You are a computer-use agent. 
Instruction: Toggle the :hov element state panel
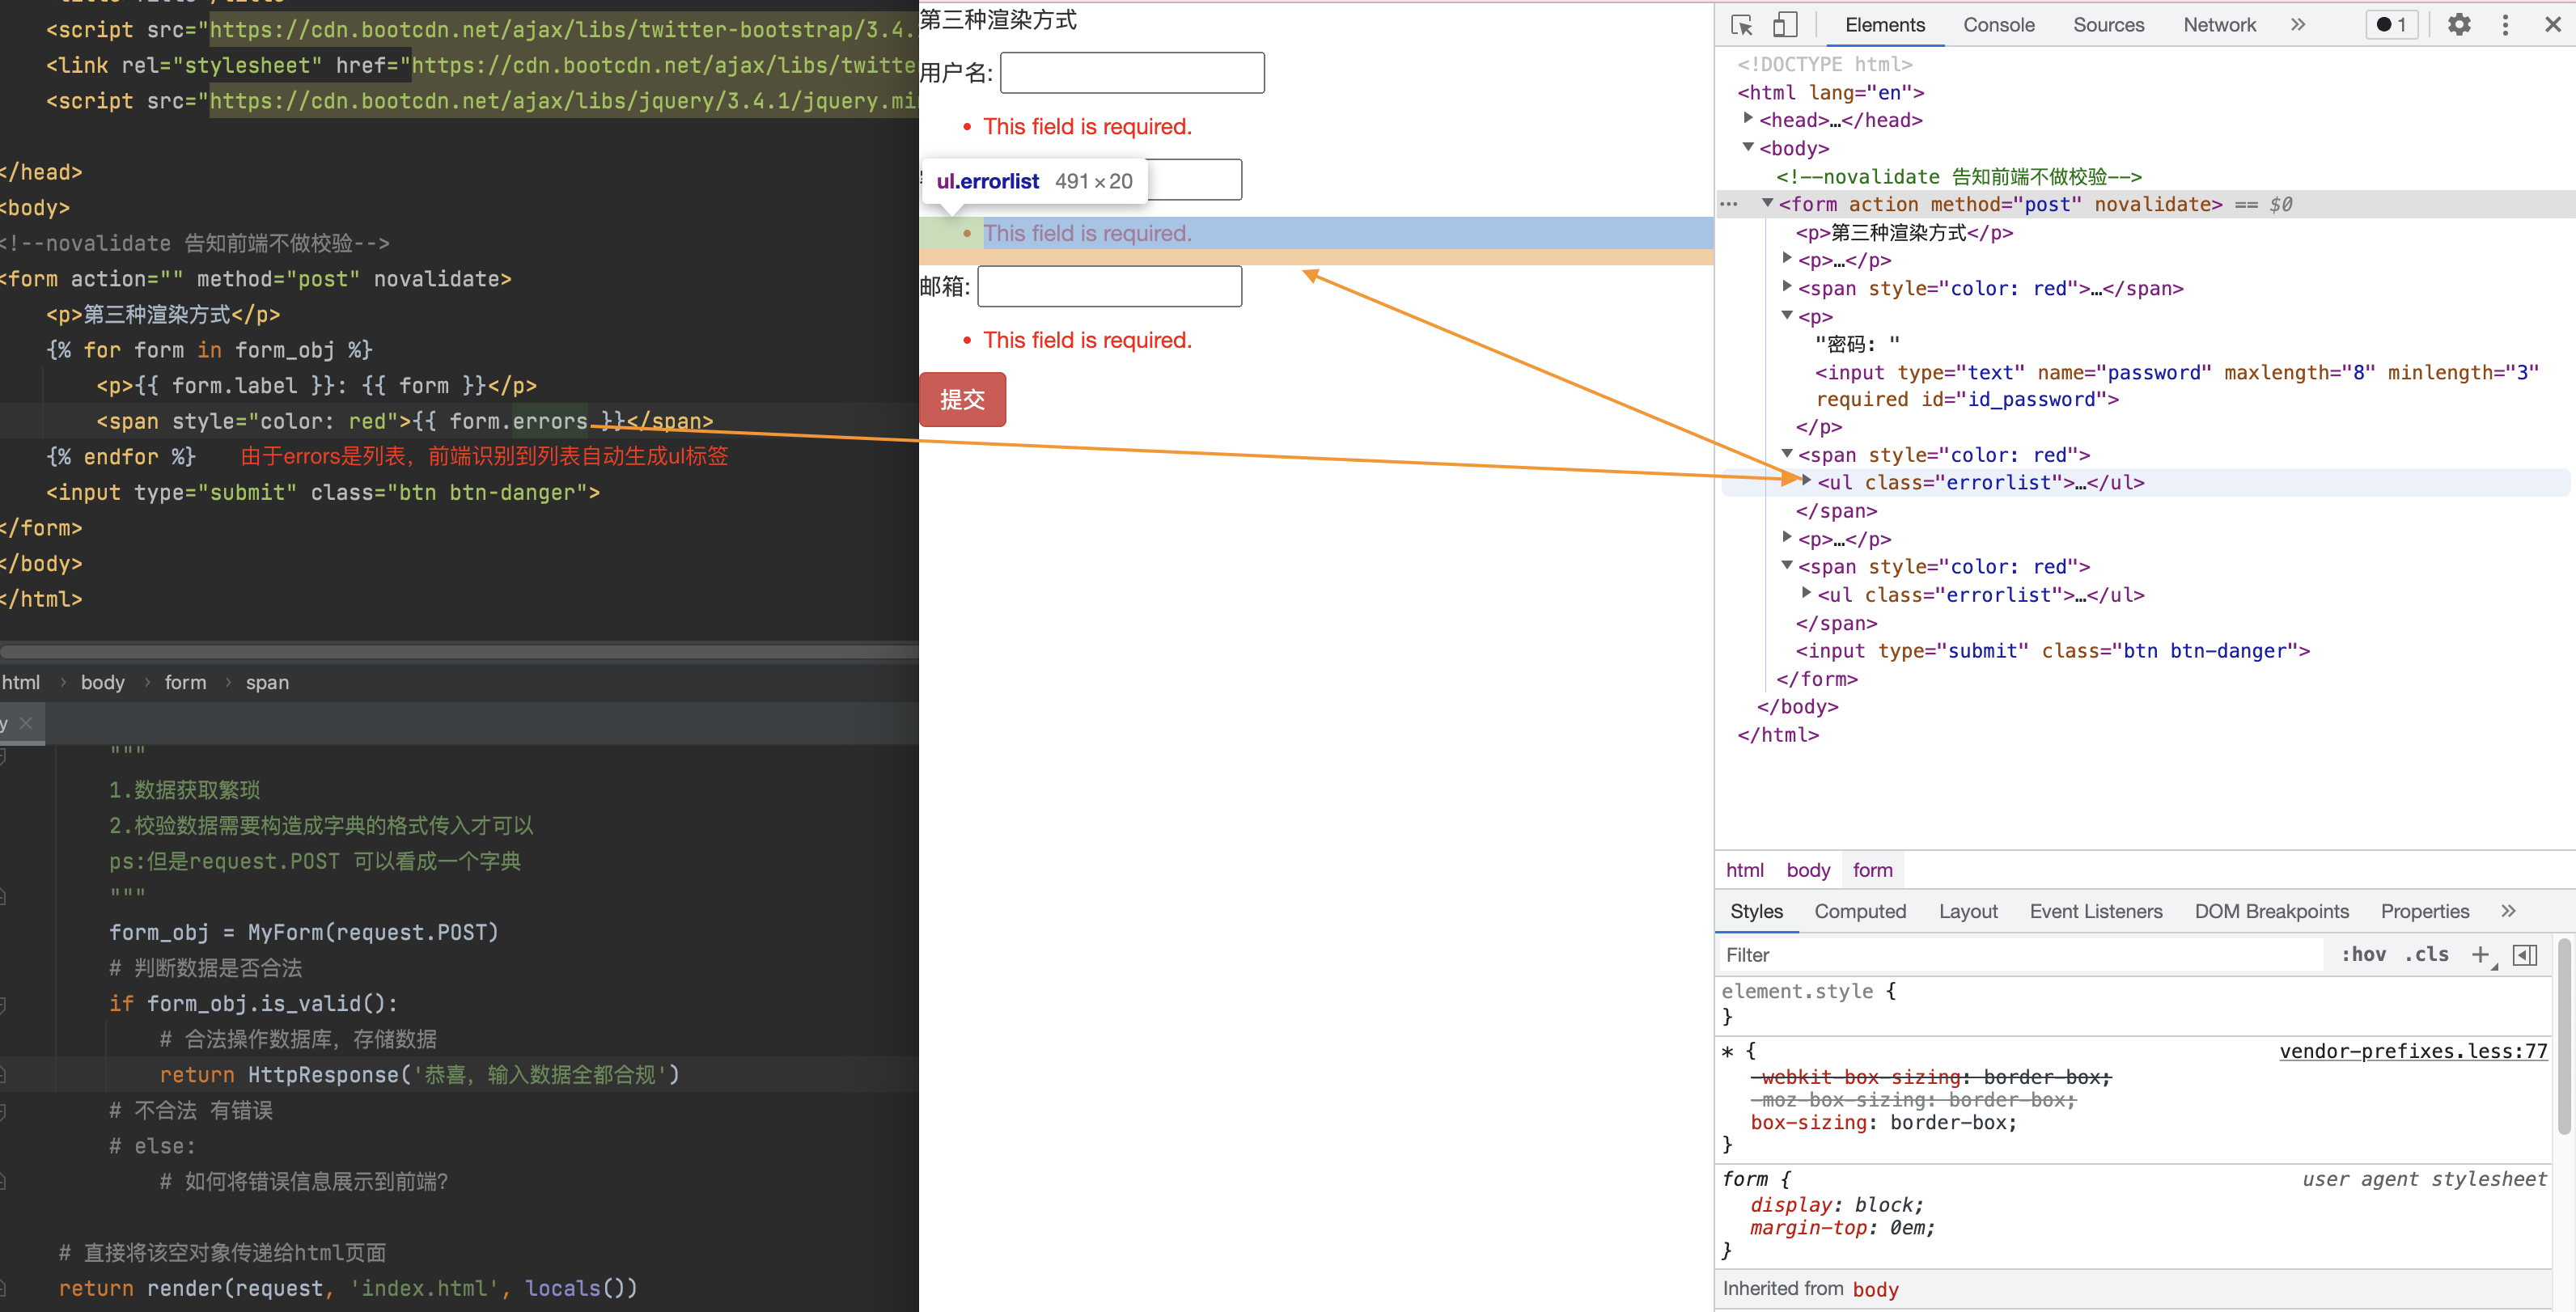tap(2363, 955)
